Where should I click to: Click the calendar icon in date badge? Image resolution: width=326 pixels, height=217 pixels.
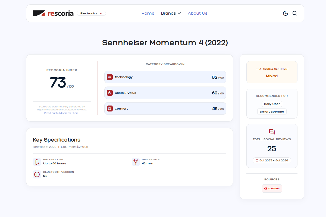click(x=257, y=160)
